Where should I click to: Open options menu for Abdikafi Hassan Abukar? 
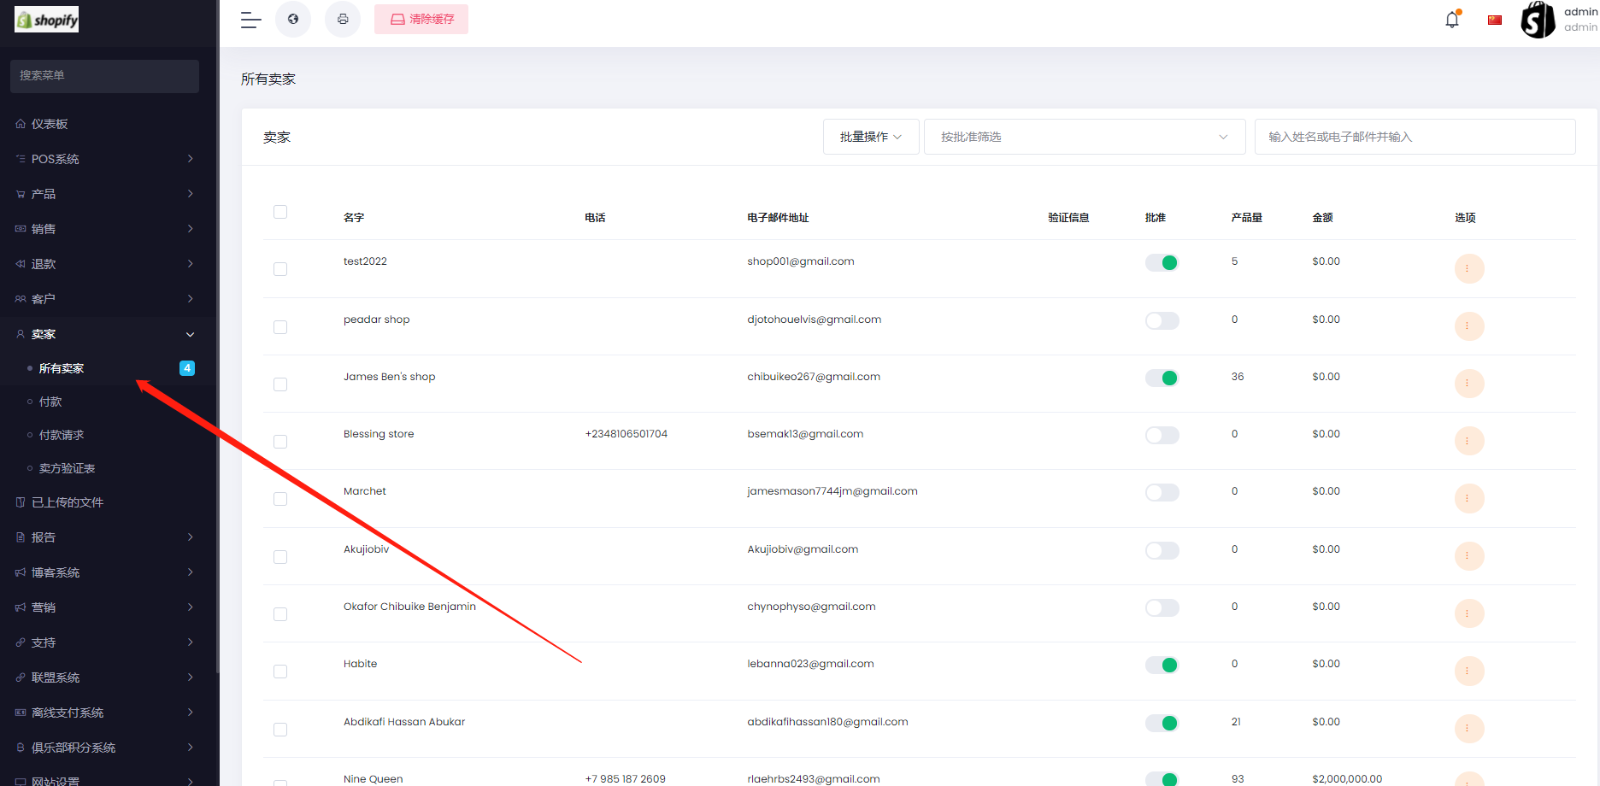(x=1469, y=729)
